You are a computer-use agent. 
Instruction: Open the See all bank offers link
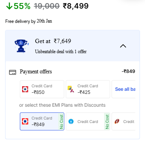tap(125, 89)
